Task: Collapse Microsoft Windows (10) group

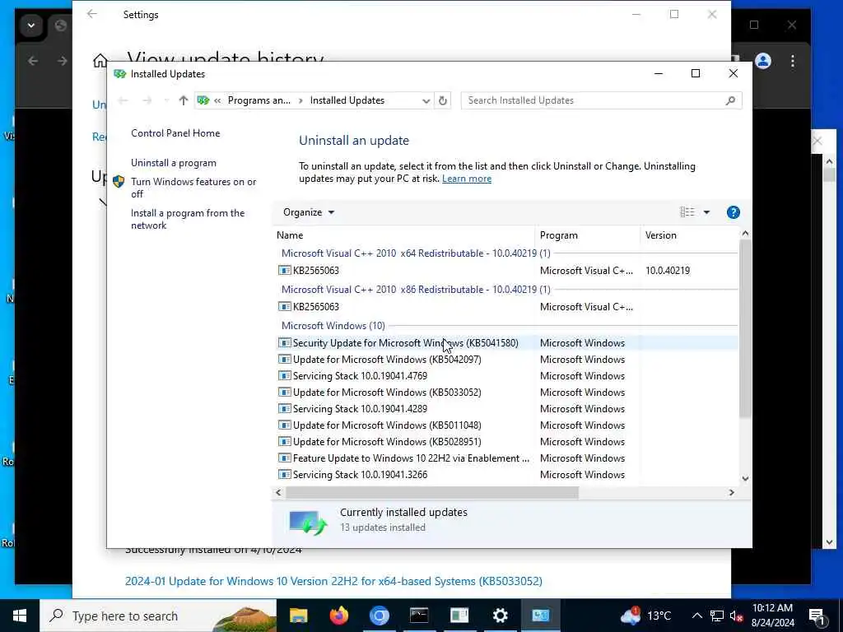Action: 333,326
